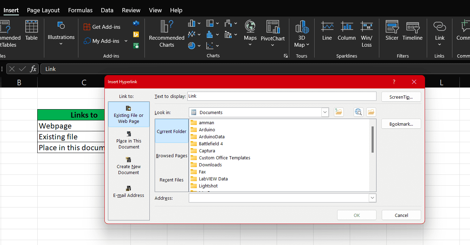Go up one folder in dialog
This screenshot has height=245, width=470.
(x=339, y=112)
